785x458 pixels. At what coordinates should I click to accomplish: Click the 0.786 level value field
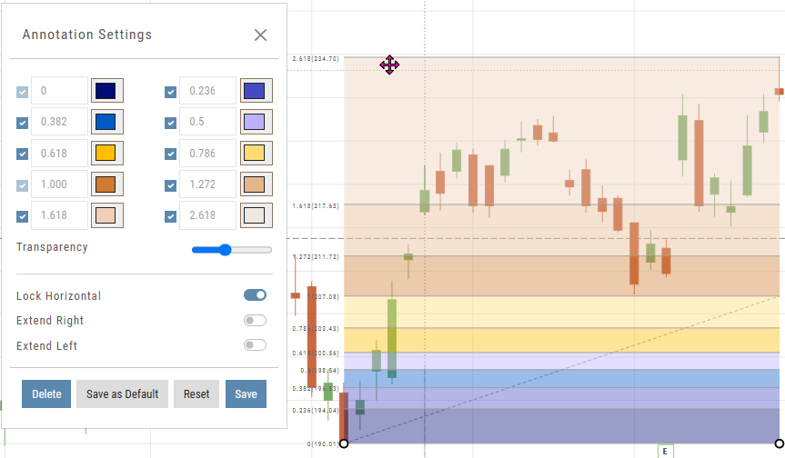coord(207,153)
